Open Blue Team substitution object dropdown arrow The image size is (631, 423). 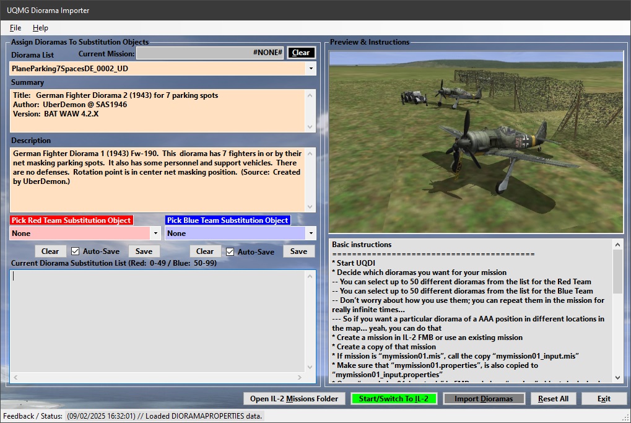click(x=311, y=233)
